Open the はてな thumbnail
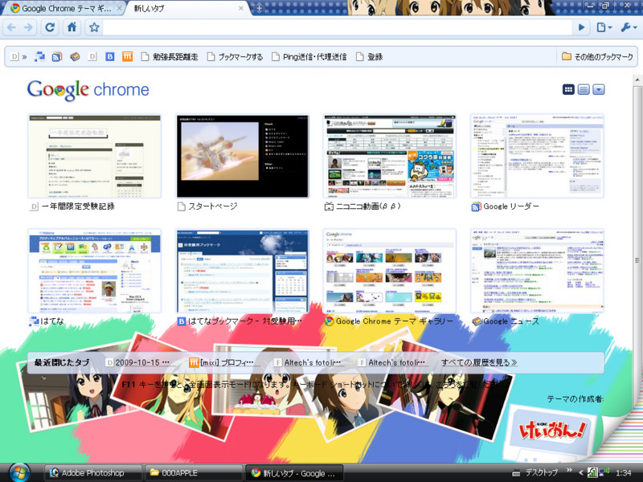The height and width of the screenshot is (482, 643). coord(94,271)
